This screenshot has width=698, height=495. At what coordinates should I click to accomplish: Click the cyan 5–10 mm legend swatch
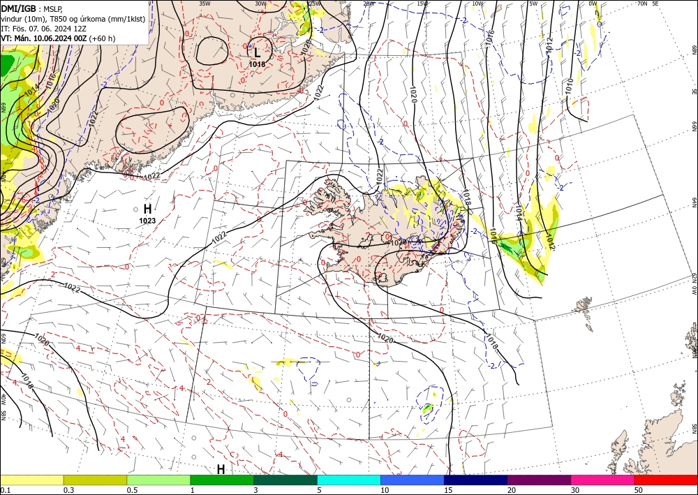[x=349, y=480]
